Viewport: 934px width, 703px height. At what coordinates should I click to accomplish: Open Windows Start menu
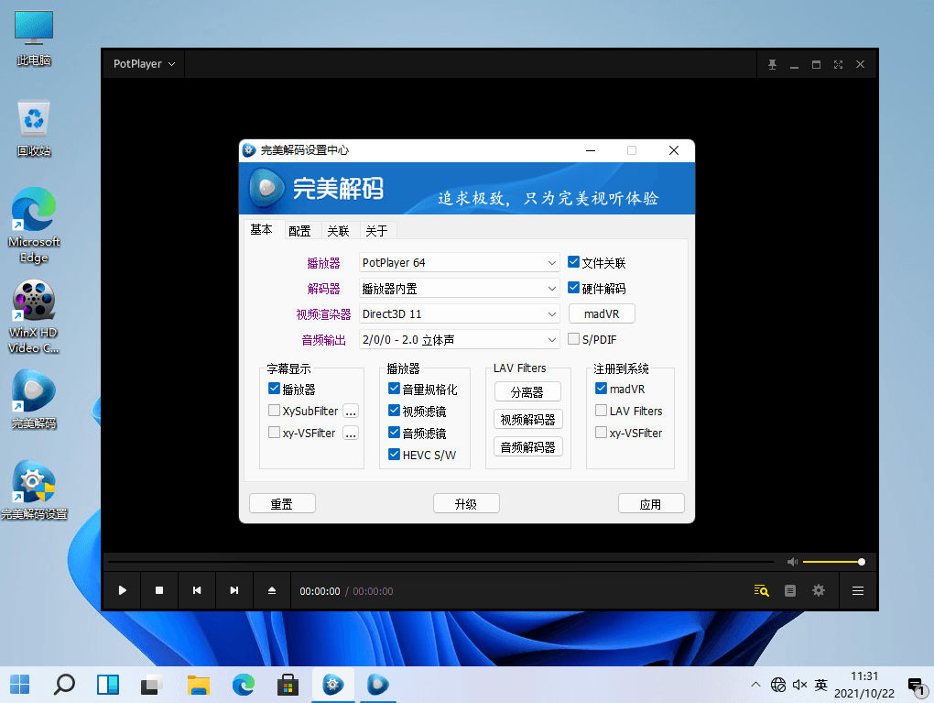point(19,685)
